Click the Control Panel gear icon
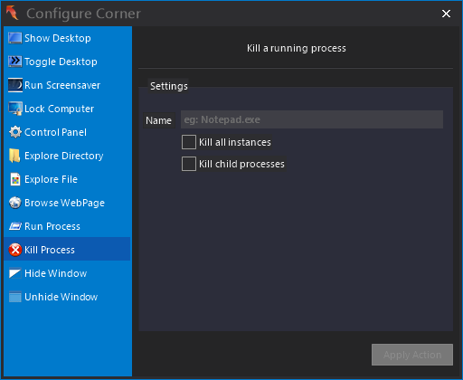Screen dimensions: 463x380 (15, 132)
